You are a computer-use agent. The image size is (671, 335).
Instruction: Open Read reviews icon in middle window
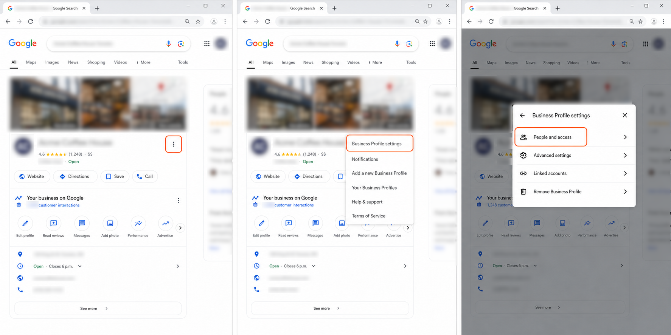pos(289,223)
